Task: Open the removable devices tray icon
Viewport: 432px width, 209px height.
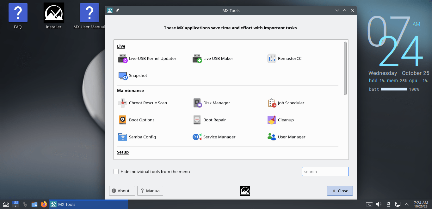Action: click(x=388, y=204)
